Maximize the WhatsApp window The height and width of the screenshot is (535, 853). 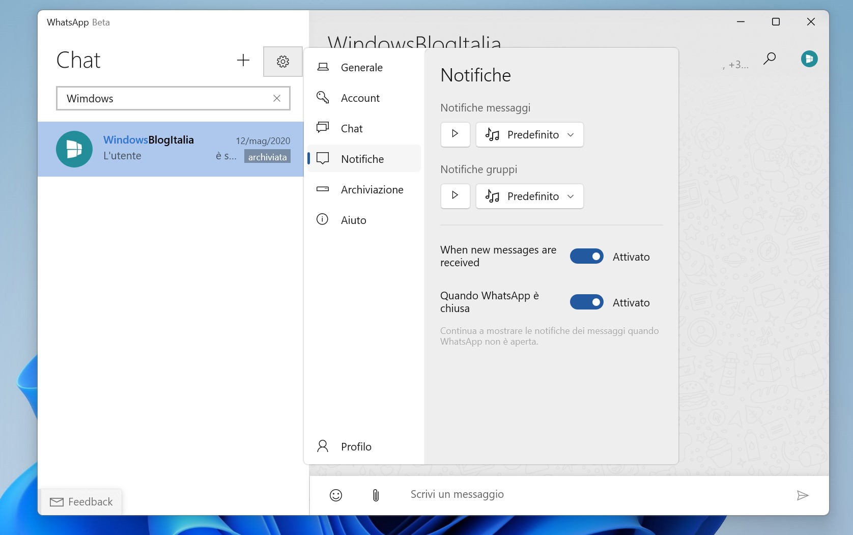tap(776, 21)
